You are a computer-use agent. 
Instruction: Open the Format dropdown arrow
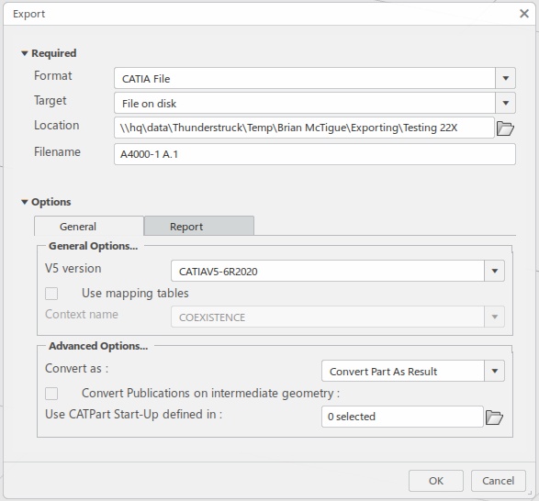coord(505,78)
